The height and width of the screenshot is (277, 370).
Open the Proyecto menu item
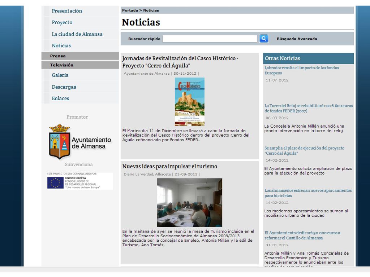pos(62,22)
